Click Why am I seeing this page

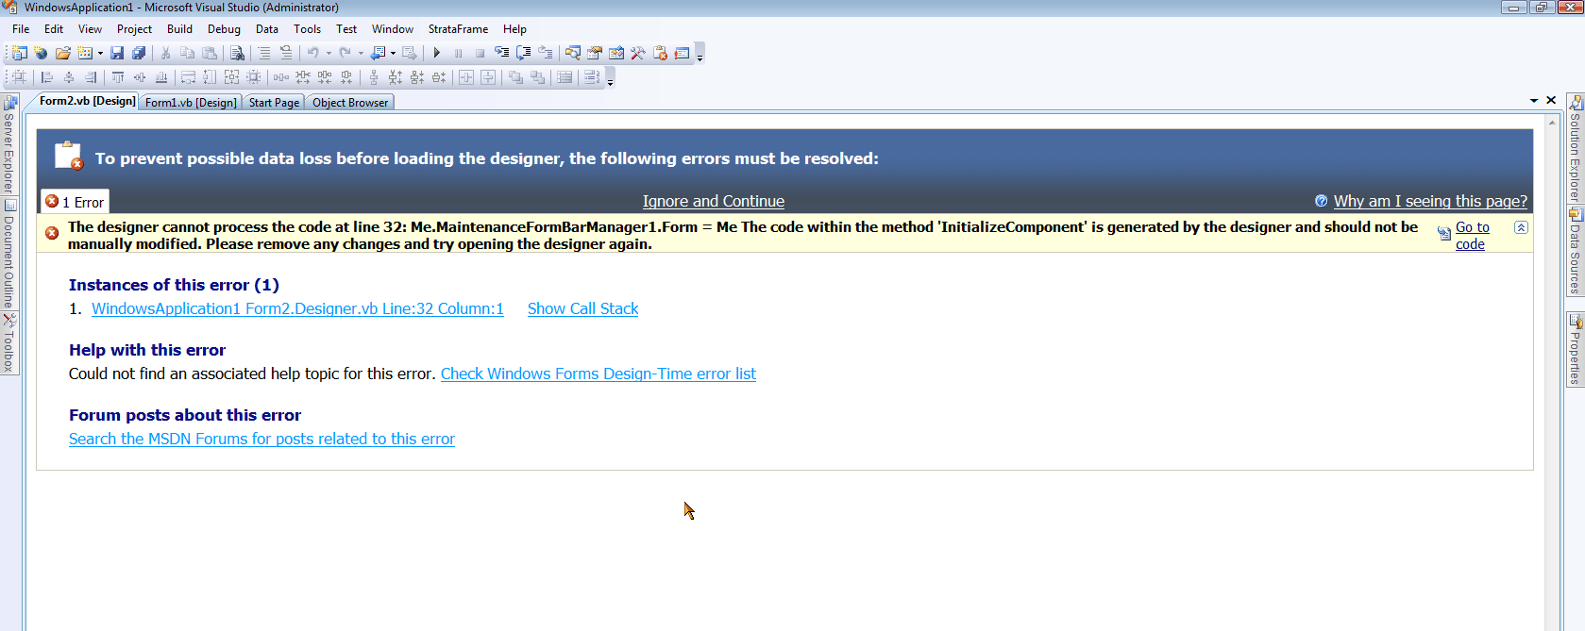1430,201
